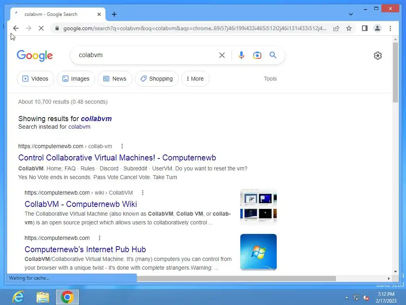Screen dimensions: 406x305
Task: Open Google quick settings gear
Action: click(378, 56)
